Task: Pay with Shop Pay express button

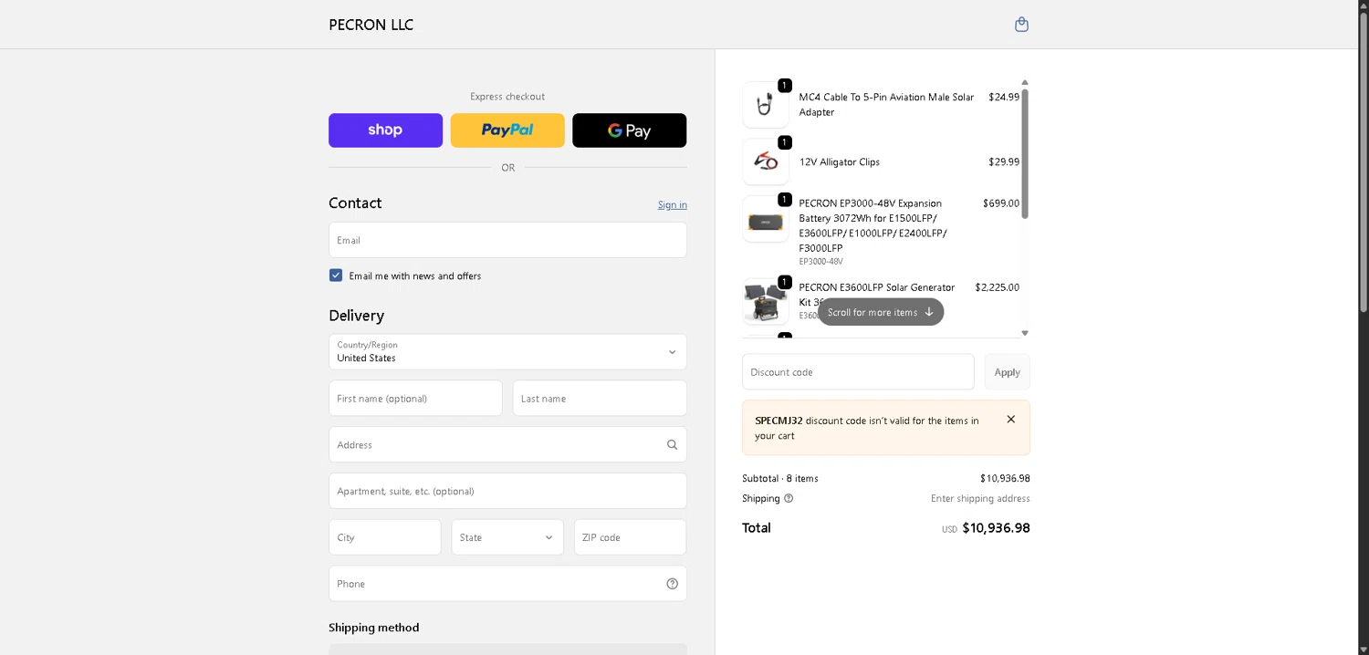Action: (x=385, y=130)
